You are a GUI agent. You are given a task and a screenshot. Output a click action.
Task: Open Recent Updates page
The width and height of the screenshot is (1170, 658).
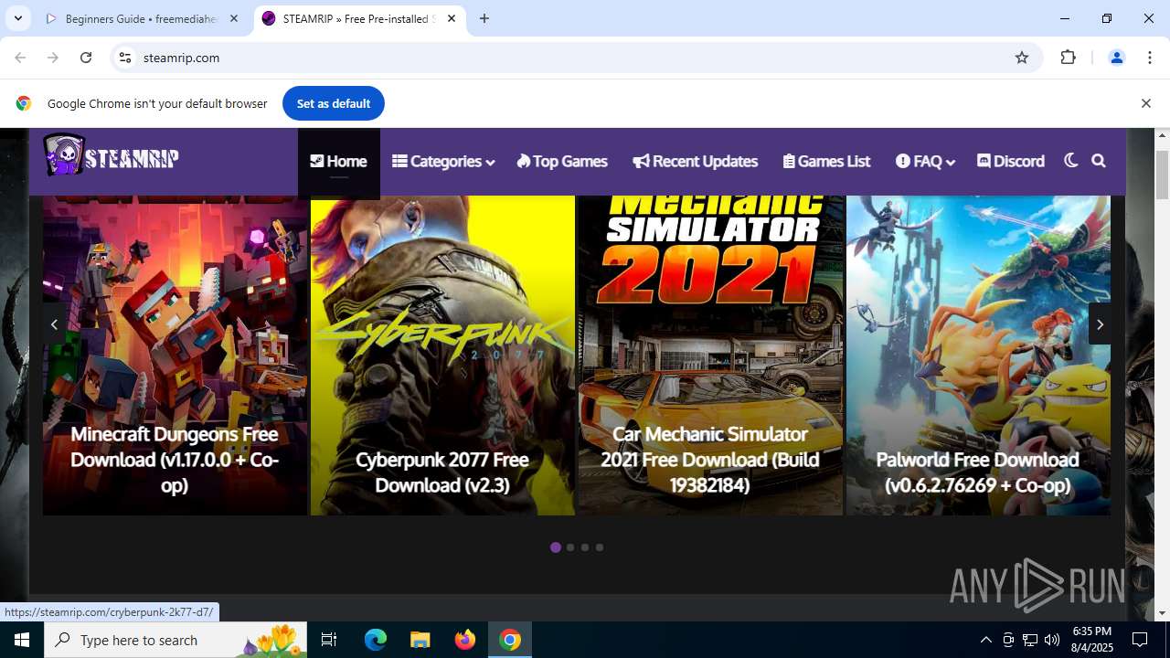(696, 162)
